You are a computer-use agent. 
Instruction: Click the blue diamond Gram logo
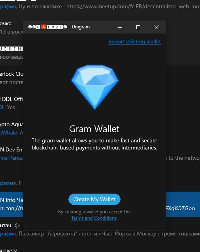pos(95,87)
